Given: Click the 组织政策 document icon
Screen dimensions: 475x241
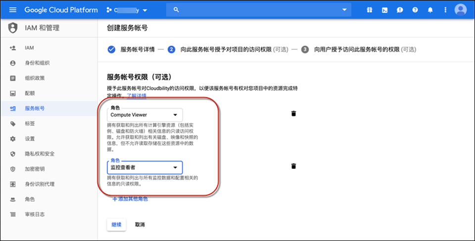Looking at the screenshot, I should point(13,78).
